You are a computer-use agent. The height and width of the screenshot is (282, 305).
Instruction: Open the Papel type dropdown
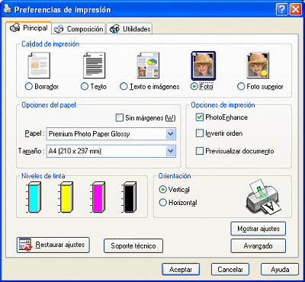[x=111, y=134]
